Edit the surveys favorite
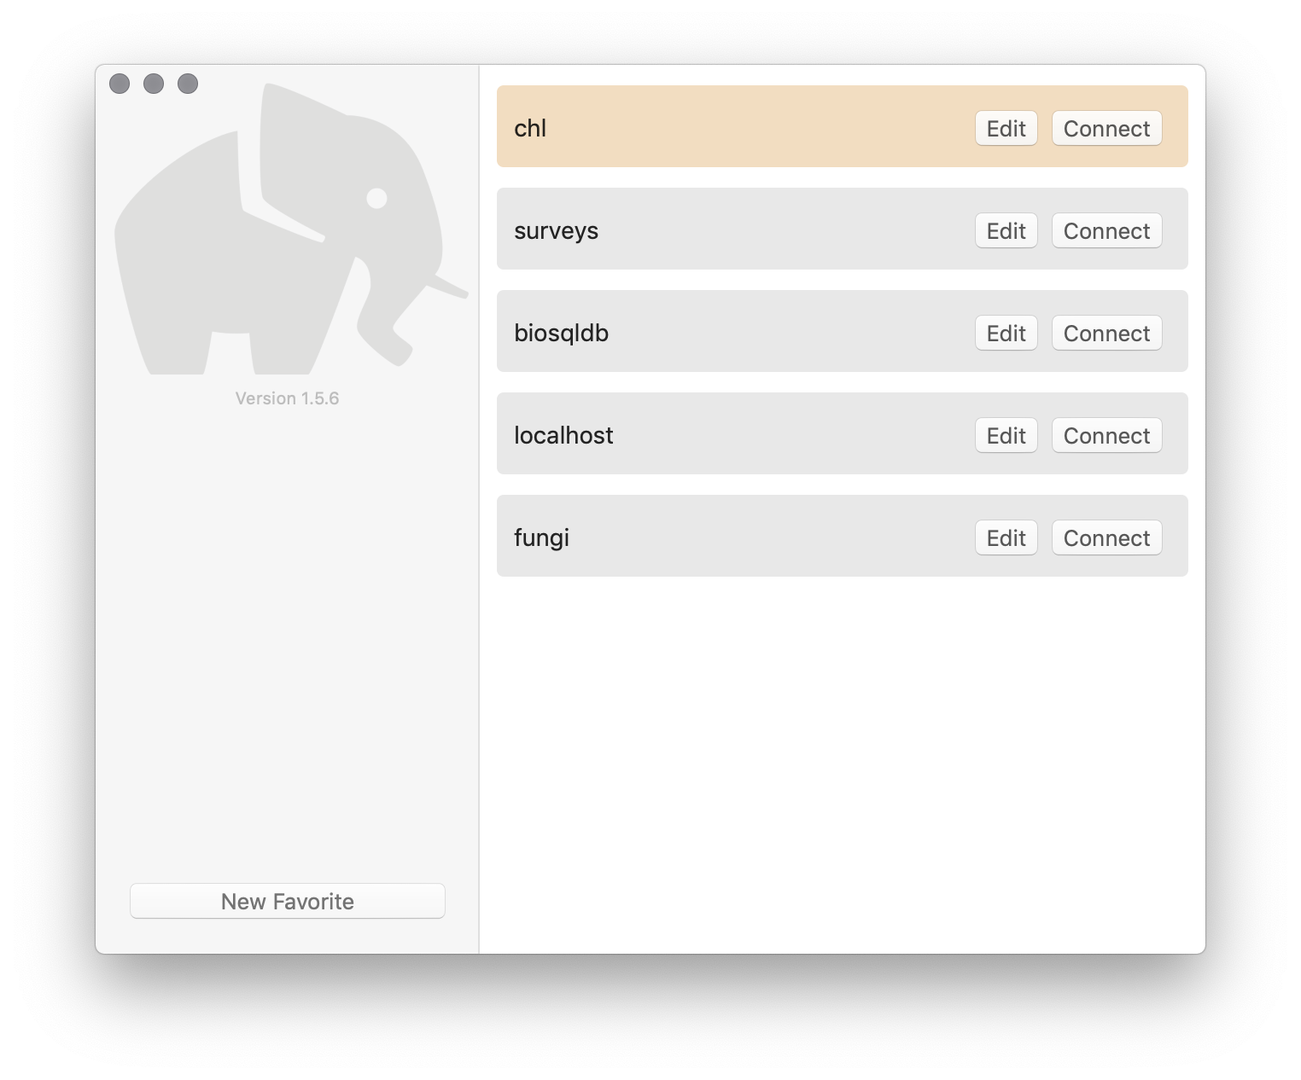Viewport: 1301px width, 1080px height. click(1006, 230)
